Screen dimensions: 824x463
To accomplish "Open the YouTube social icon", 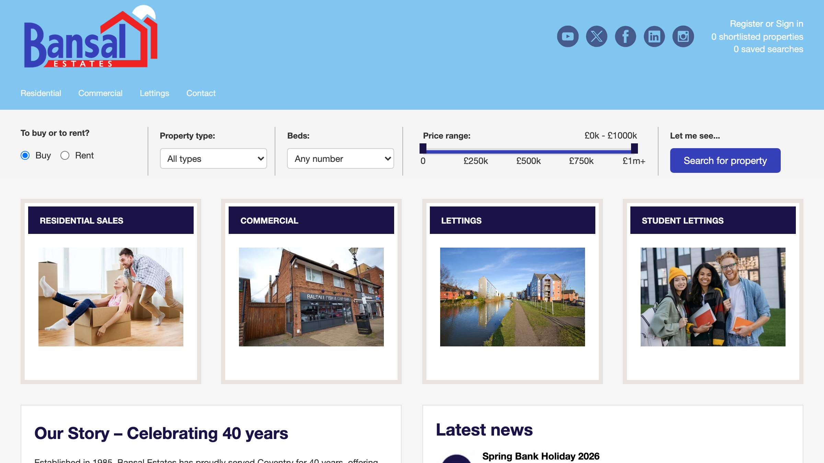I will [x=568, y=36].
